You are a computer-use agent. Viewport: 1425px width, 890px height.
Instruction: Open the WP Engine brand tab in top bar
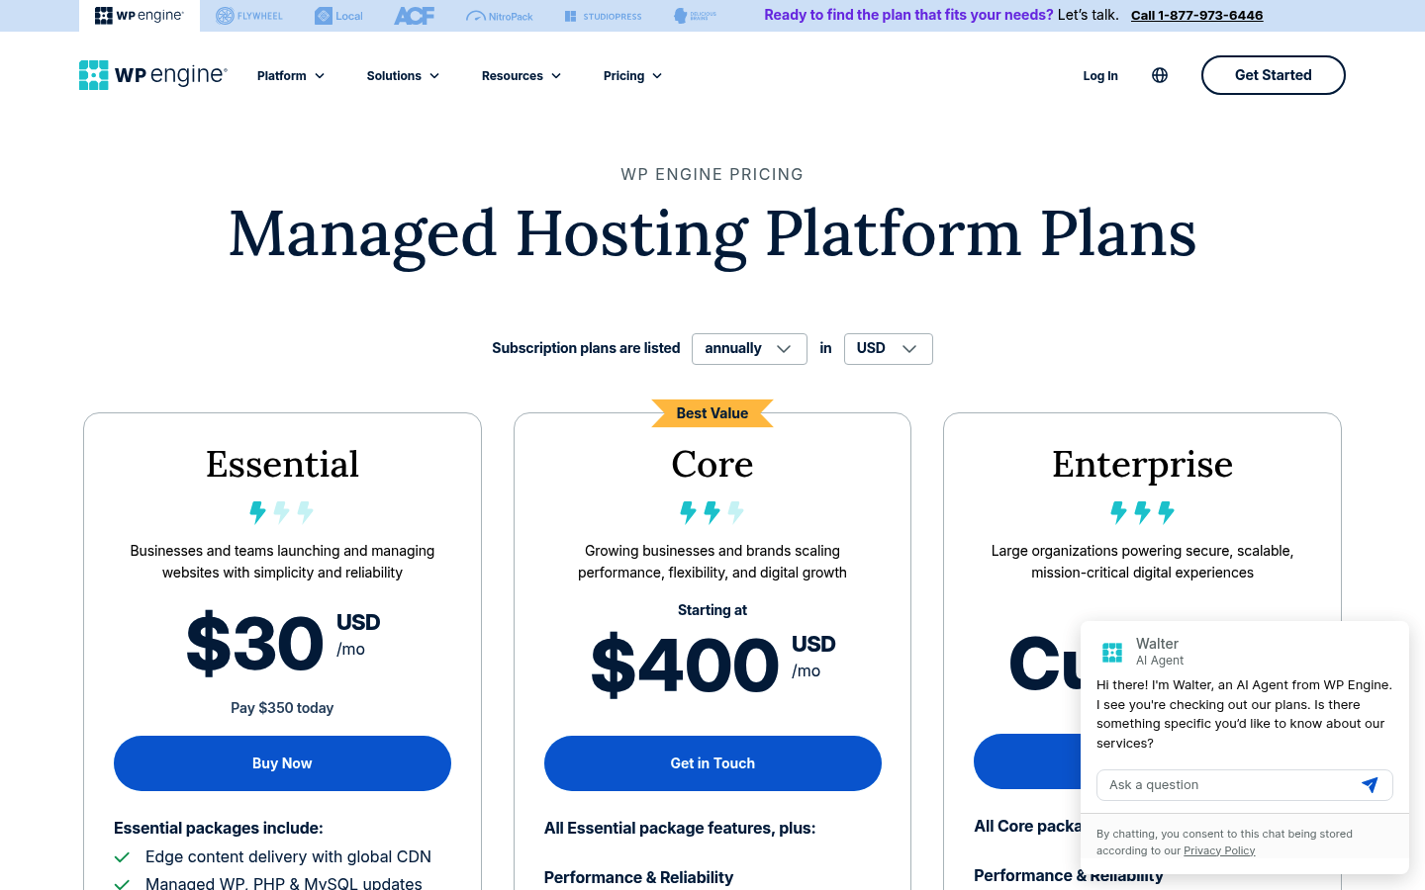coord(140,16)
